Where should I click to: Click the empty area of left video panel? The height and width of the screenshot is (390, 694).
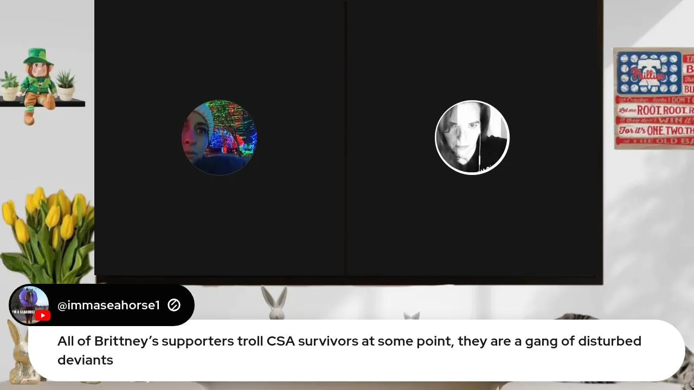click(x=220, y=227)
